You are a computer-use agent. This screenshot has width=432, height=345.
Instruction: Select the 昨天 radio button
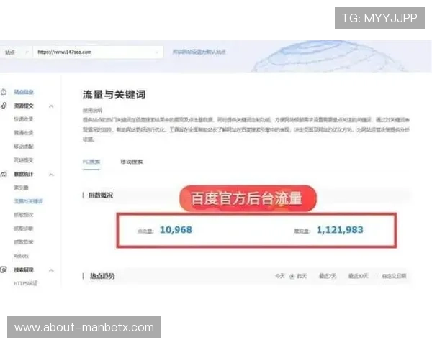pos(292,276)
